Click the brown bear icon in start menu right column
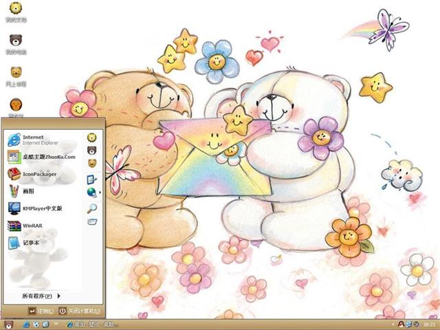 pyautogui.click(x=92, y=149)
